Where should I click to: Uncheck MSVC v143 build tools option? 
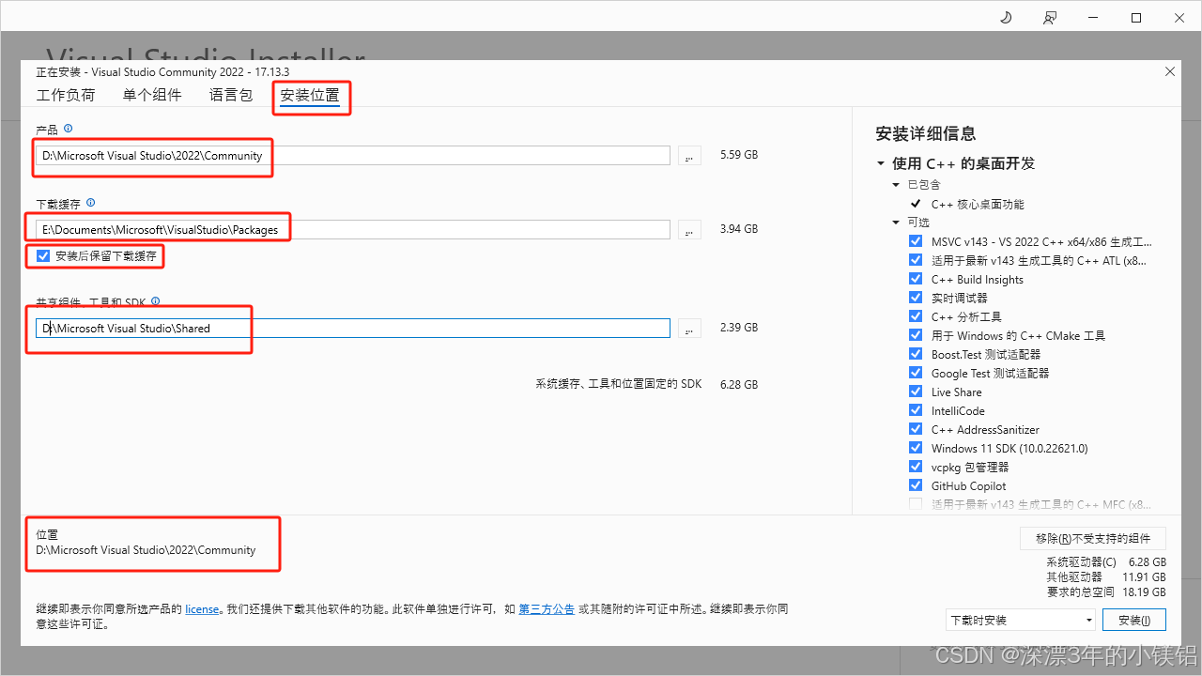point(916,241)
